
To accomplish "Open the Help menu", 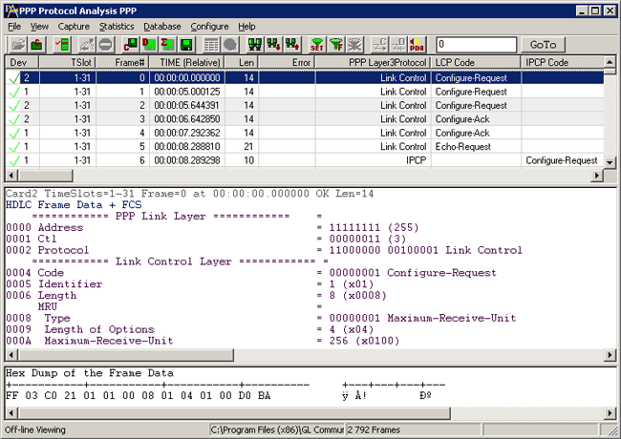I will click(x=246, y=27).
